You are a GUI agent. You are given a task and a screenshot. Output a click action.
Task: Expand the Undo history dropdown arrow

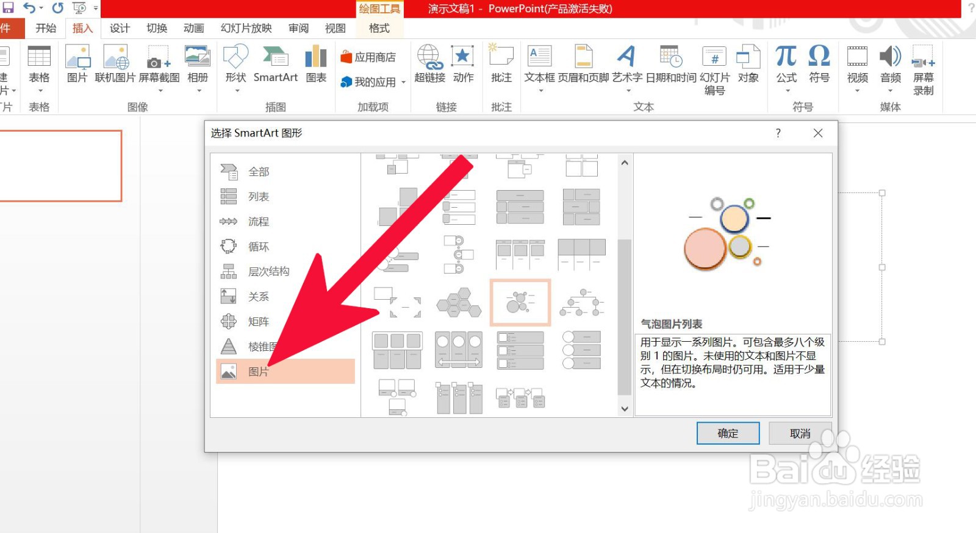pos(41,8)
